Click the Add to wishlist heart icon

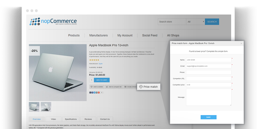pyautogui.click(x=91, y=87)
